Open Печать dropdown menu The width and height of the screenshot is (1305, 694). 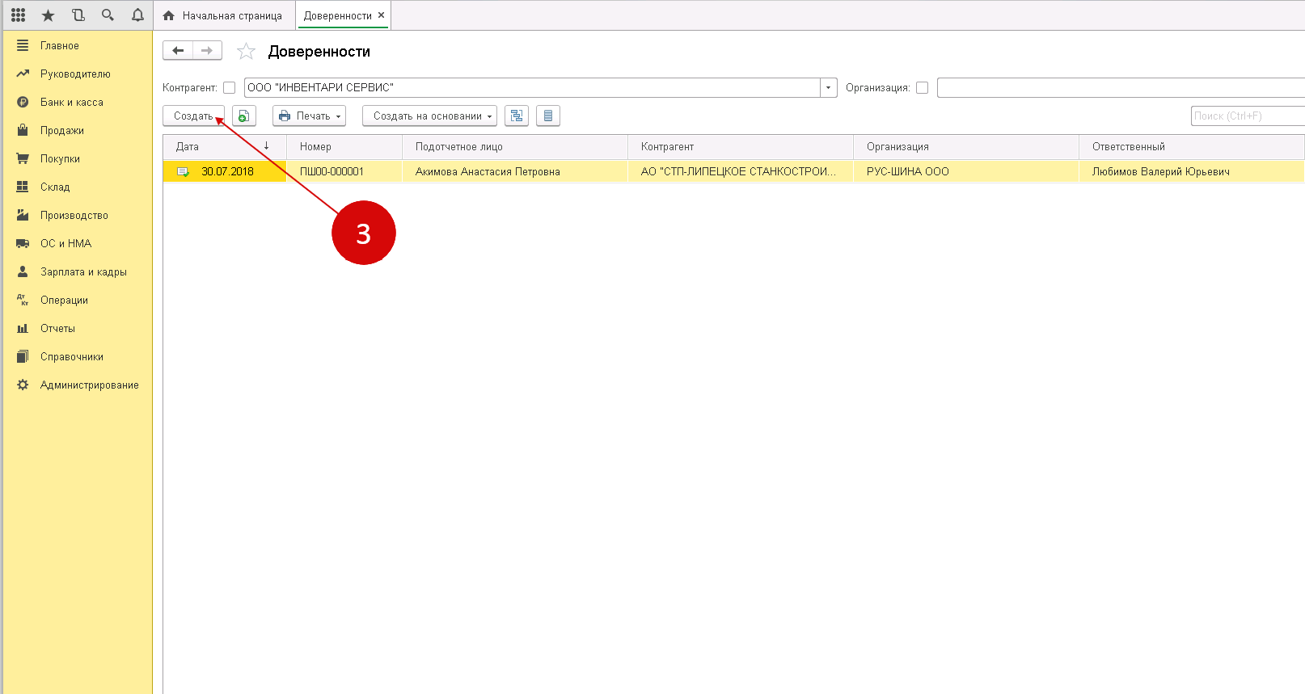point(309,116)
